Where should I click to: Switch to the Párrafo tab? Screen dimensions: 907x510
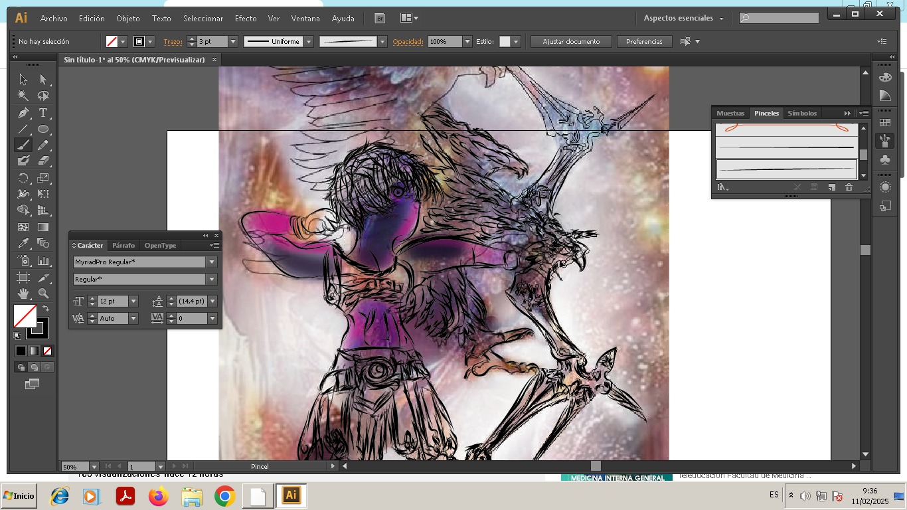click(x=124, y=245)
